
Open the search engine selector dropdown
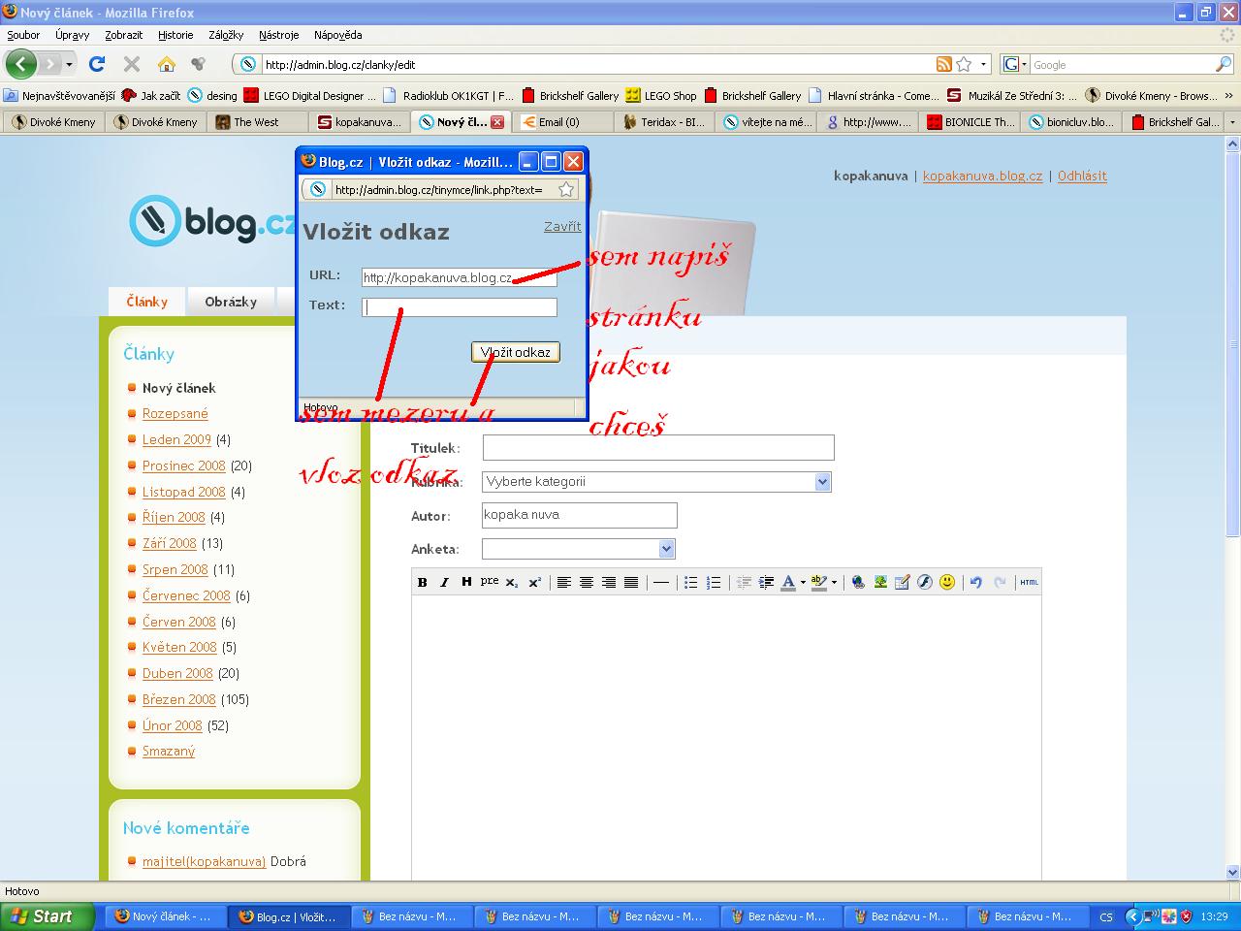(x=1014, y=64)
